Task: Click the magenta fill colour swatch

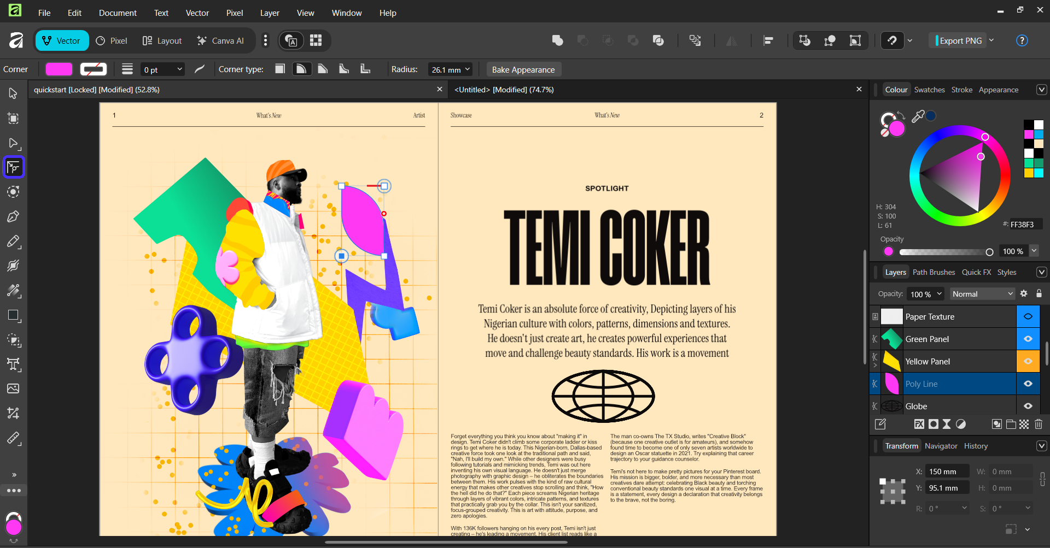Action: pyautogui.click(x=59, y=69)
